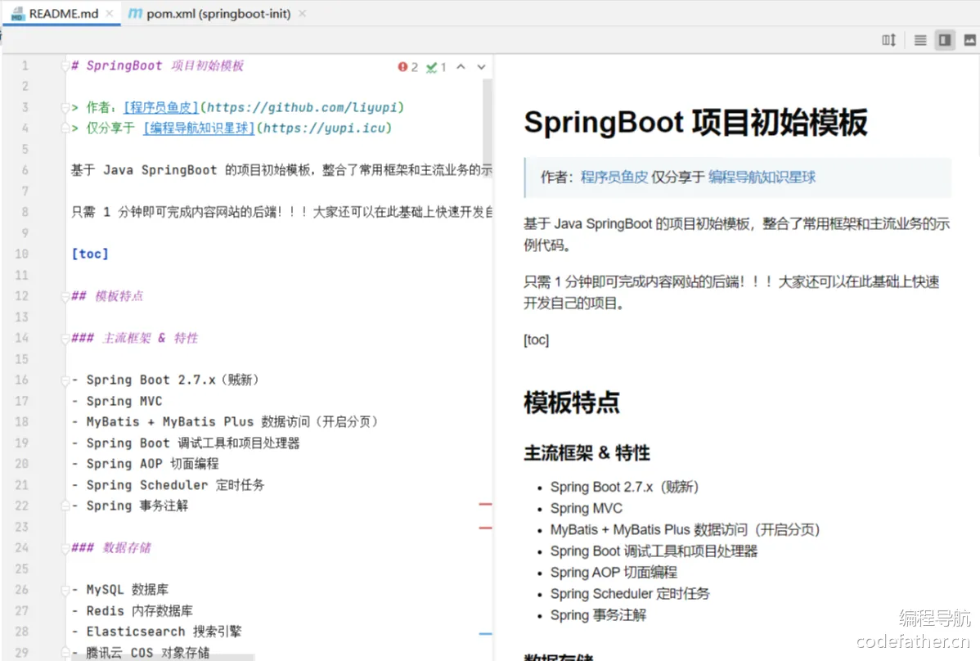Show editor only layout

tap(920, 40)
